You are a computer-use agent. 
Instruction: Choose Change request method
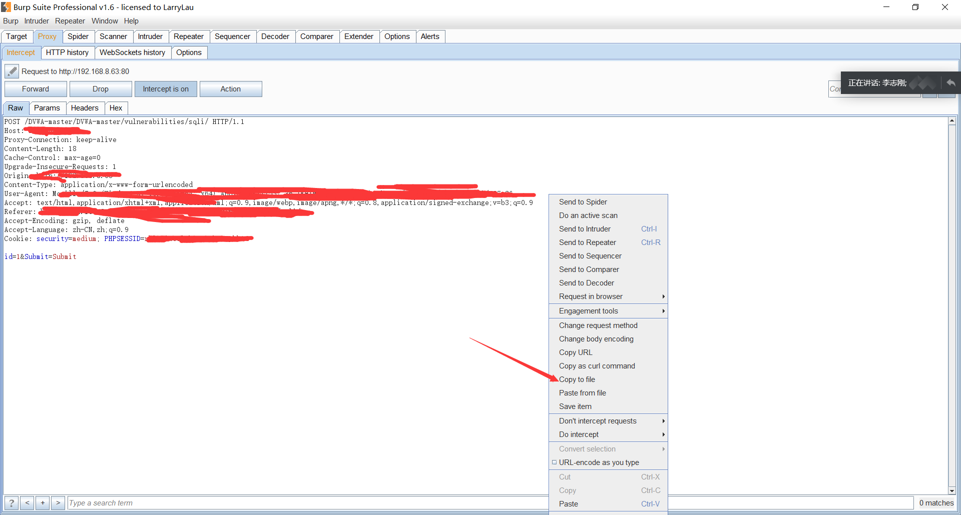click(x=608, y=325)
